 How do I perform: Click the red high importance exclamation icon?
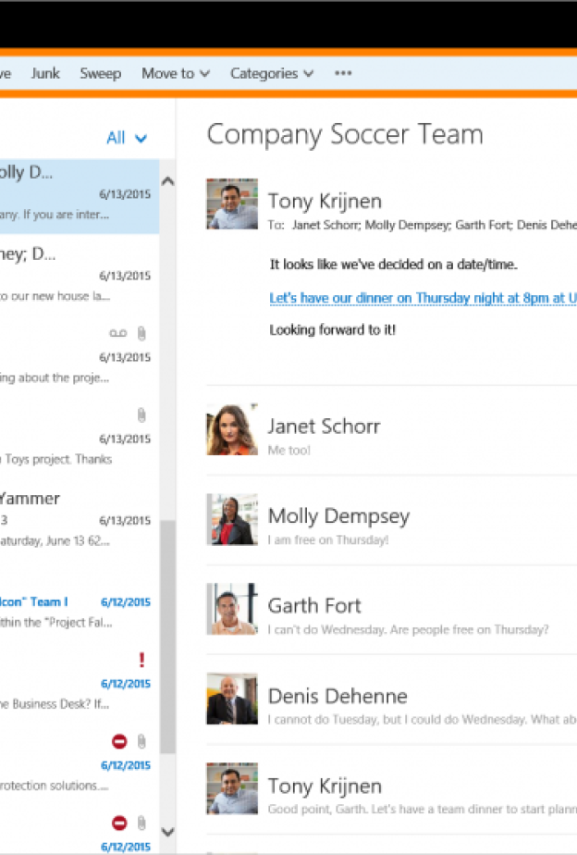coord(141,660)
